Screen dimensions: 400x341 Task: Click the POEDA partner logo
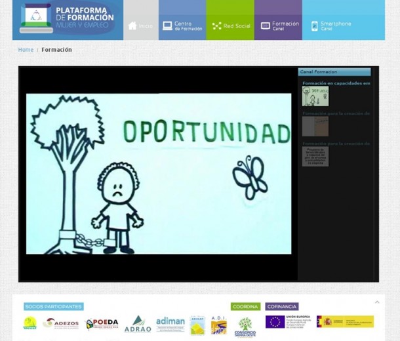click(x=102, y=324)
